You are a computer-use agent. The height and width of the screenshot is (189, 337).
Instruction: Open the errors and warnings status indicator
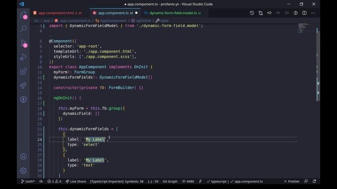[x=54, y=181]
